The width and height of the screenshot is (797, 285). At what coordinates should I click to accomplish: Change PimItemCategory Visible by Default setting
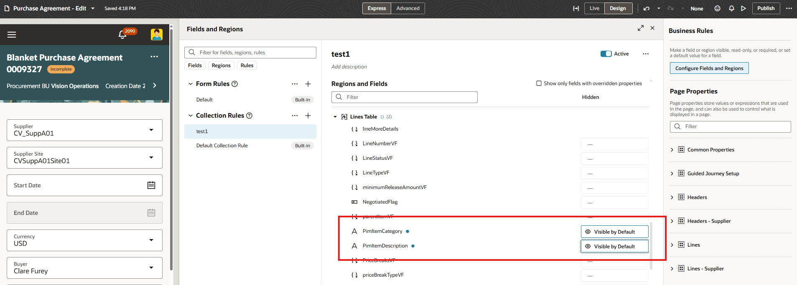pos(614,232)
